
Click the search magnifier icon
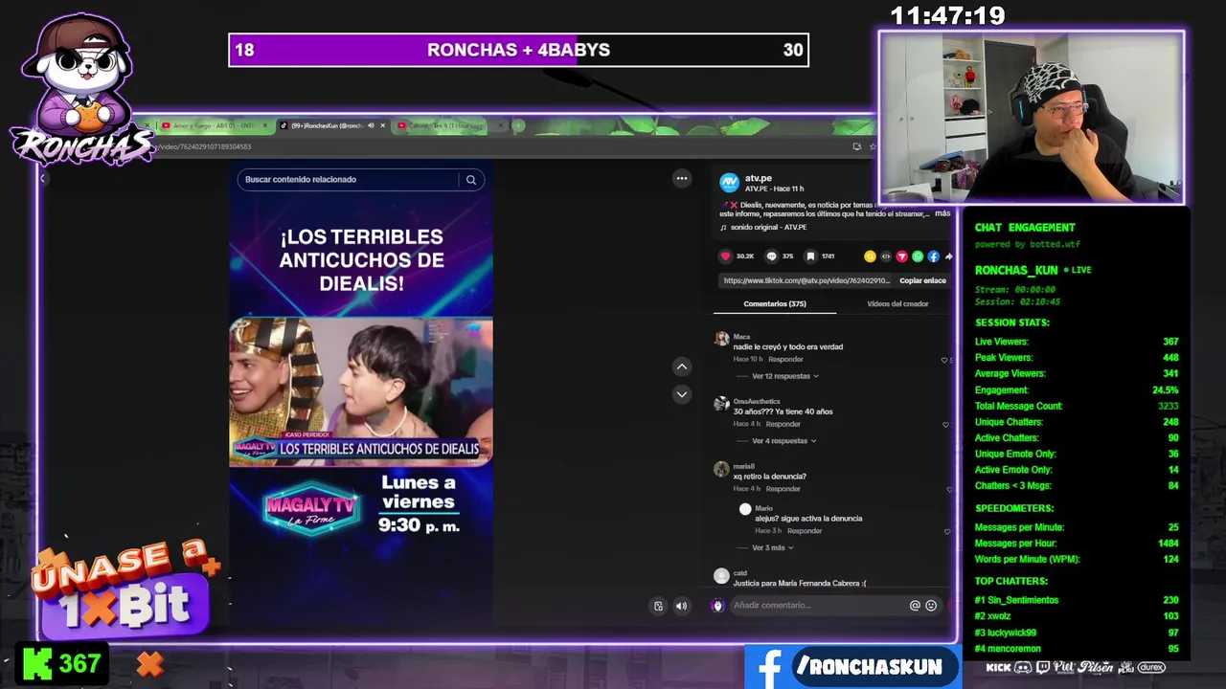click(471, 179)
